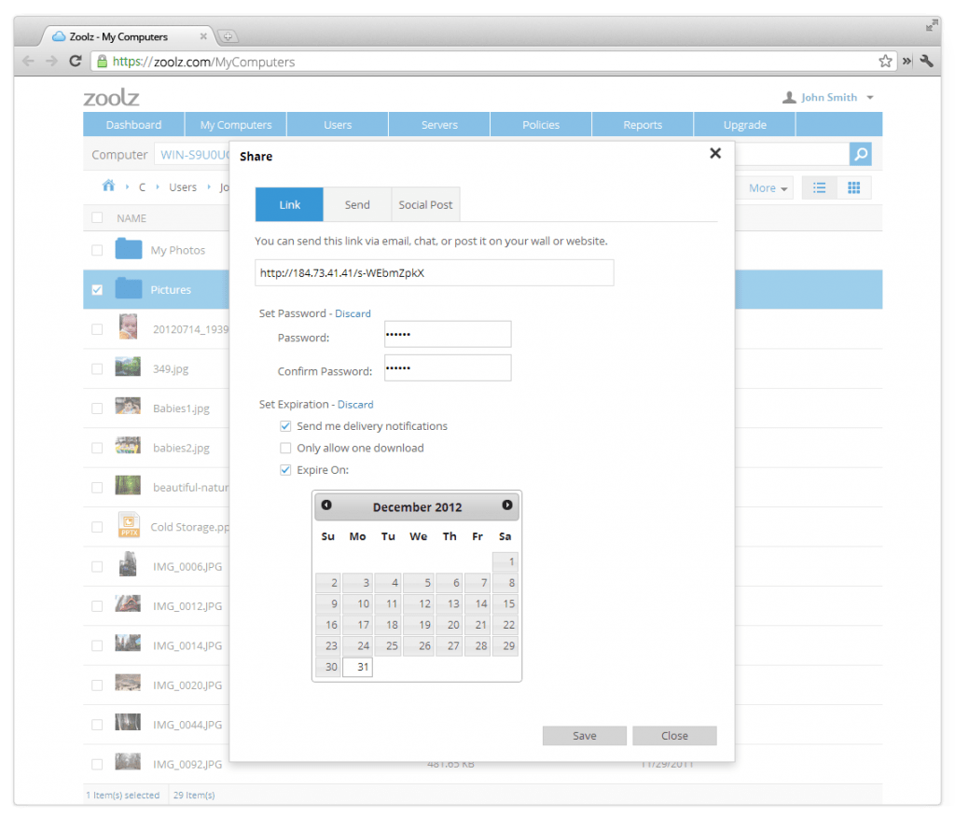The height and width of the screenshot is (817, 955).
Task: Switch to the Social Post tab
Action: (x=425, y=204)
